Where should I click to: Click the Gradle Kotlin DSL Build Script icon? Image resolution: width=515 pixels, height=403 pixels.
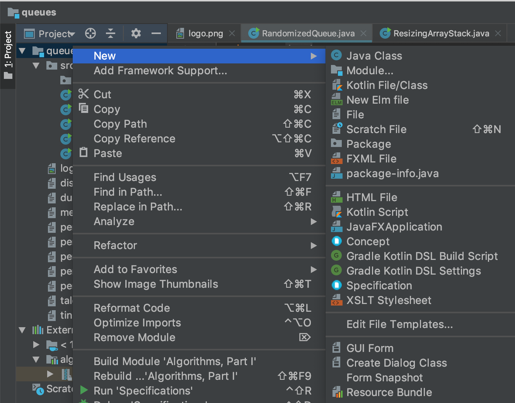pos(336,255)
